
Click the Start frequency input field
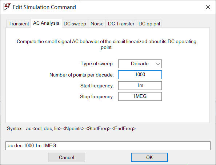coord(140,86)
